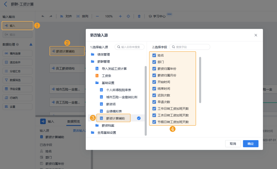Expand the 全局基础设置 folder
The height and width of the screenshot is (169, 277).
pos(106,133)
